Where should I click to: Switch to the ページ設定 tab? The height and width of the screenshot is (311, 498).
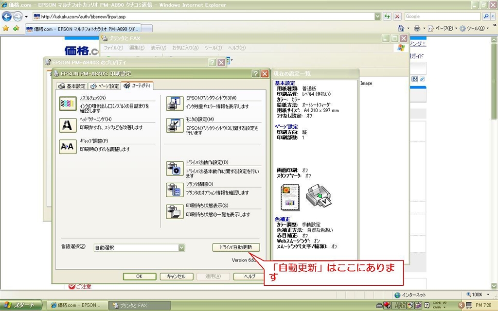105,86
